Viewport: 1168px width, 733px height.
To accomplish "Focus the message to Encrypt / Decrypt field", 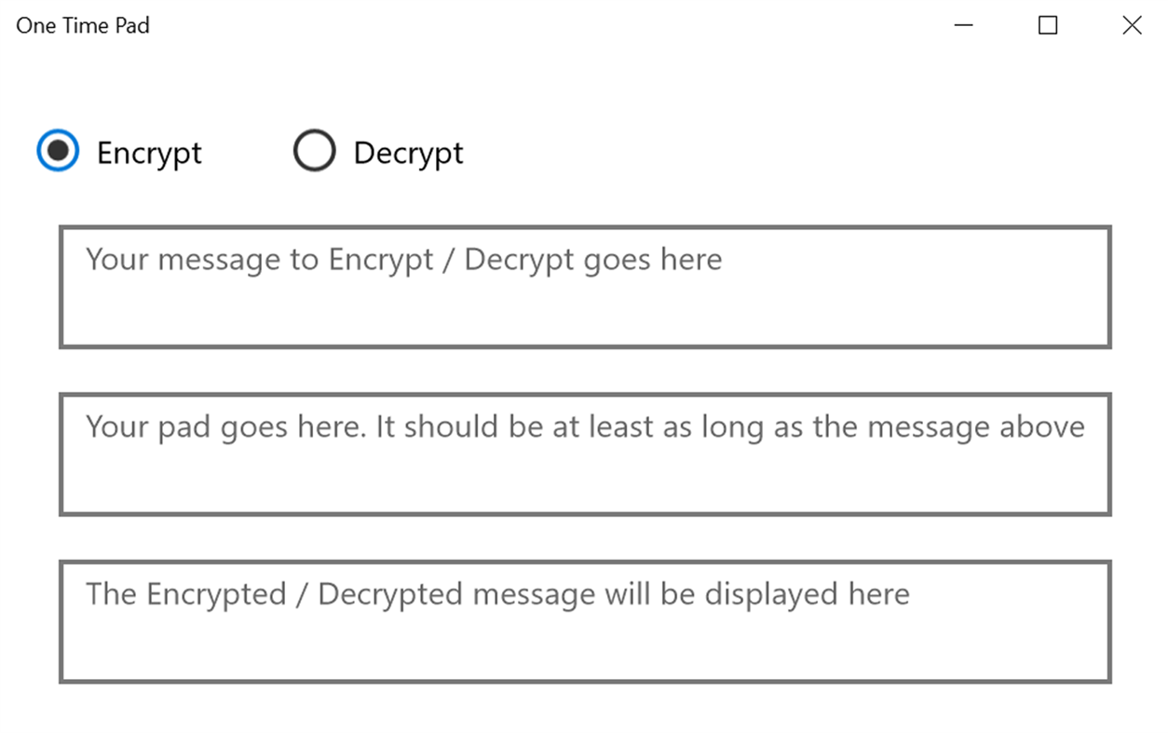I will tap(585, 287).
